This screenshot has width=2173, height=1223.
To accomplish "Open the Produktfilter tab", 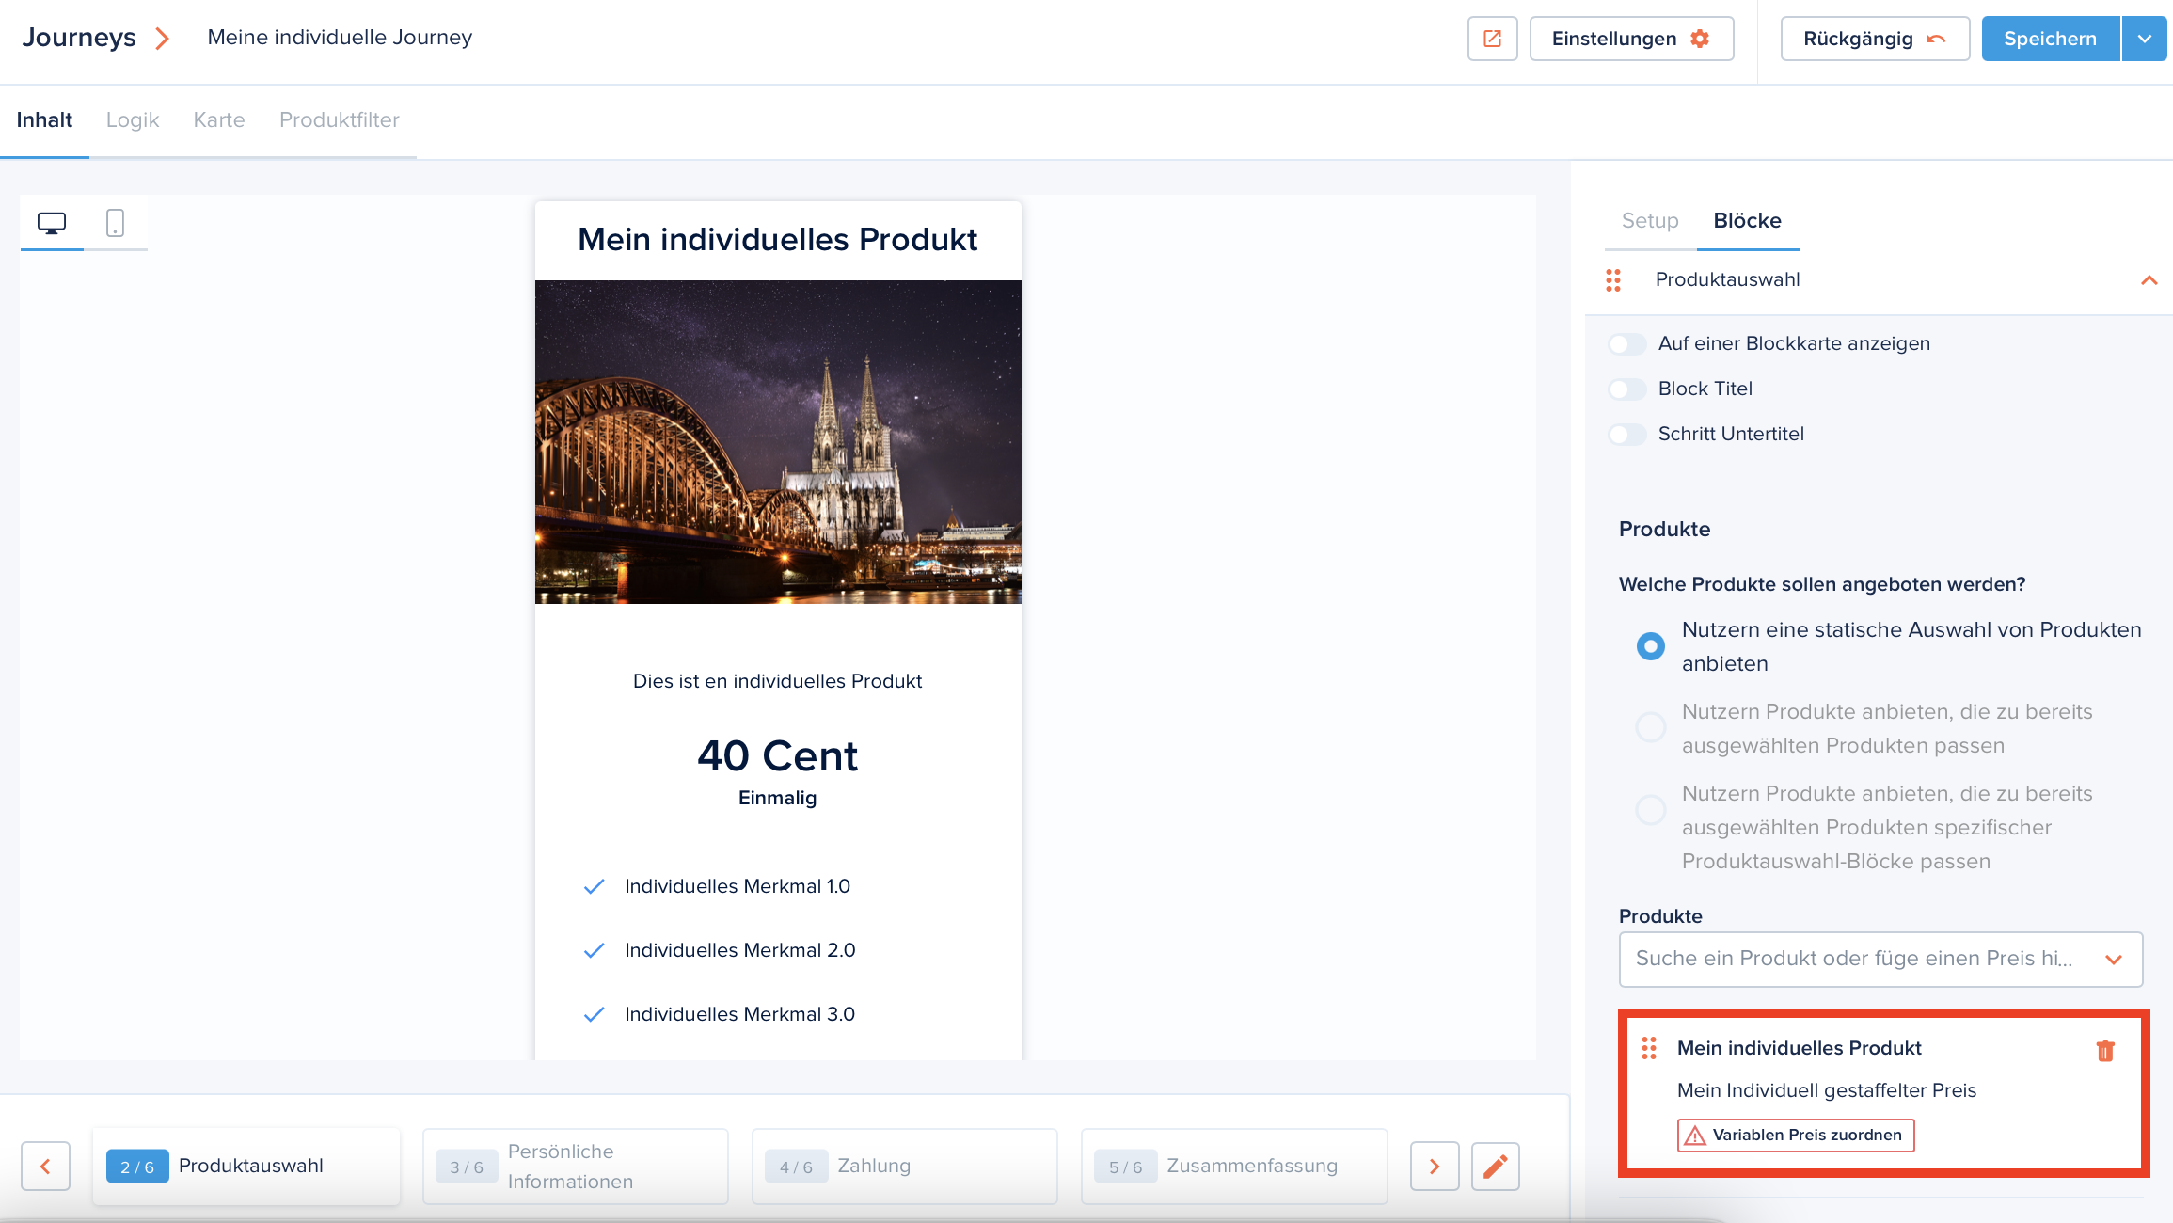I will pos(340,120).
